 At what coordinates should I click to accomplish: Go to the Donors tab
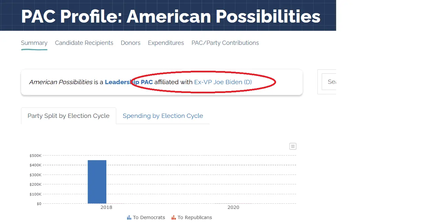(x=131, y=43)
